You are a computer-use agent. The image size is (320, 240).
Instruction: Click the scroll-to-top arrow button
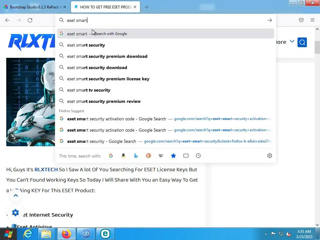[x=16, y=196]
